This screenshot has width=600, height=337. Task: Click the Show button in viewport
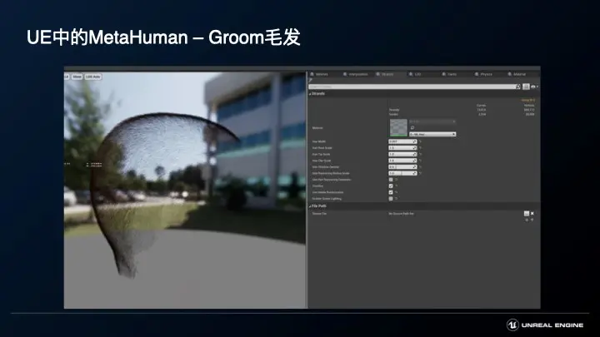[77, 77]
